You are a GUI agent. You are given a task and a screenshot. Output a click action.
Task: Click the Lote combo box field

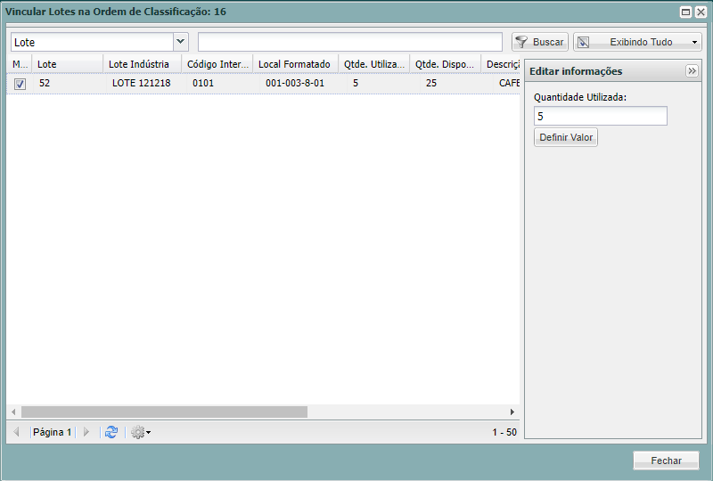(x=93, y=42)
